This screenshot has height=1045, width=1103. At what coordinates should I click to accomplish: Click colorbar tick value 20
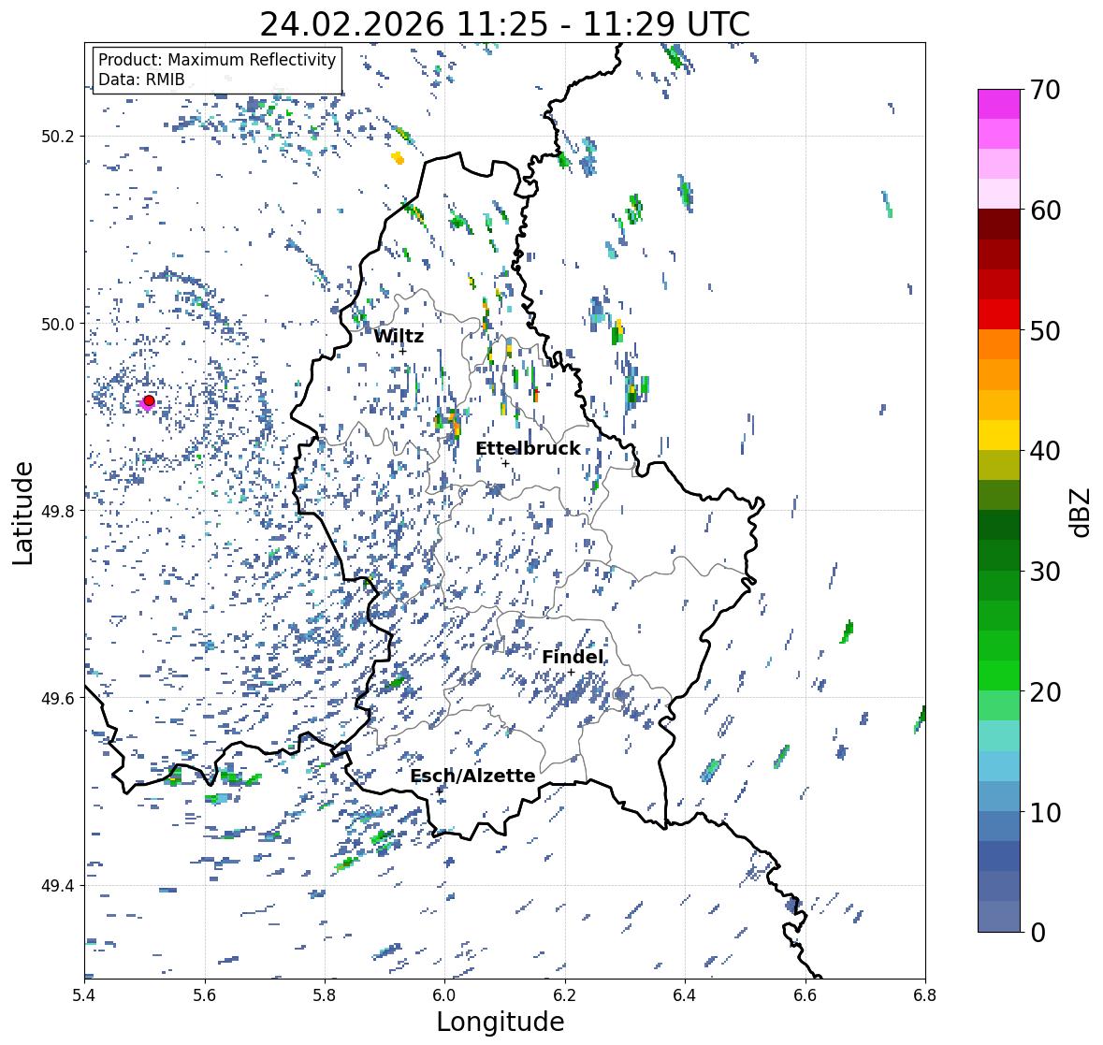point(1045,691)
